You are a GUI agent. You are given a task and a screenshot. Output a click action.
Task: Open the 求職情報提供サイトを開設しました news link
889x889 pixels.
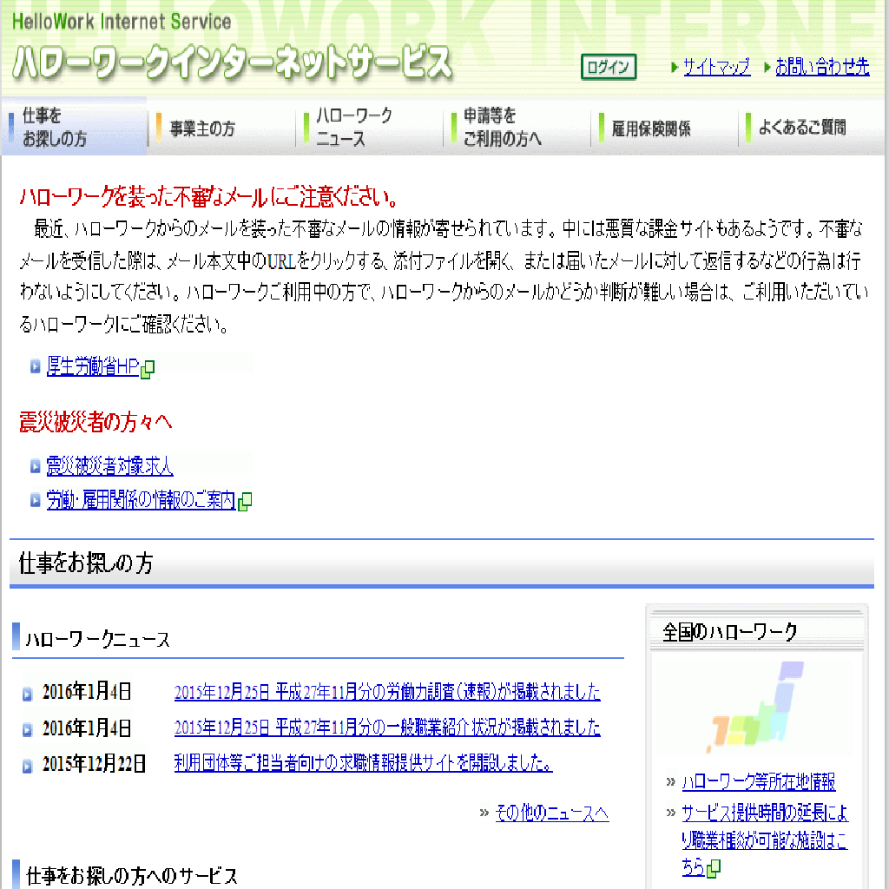364,763
